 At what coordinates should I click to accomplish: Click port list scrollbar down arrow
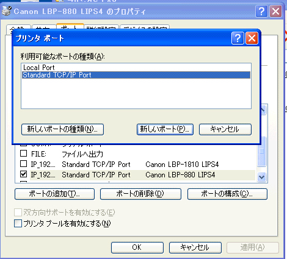(261, 177)
